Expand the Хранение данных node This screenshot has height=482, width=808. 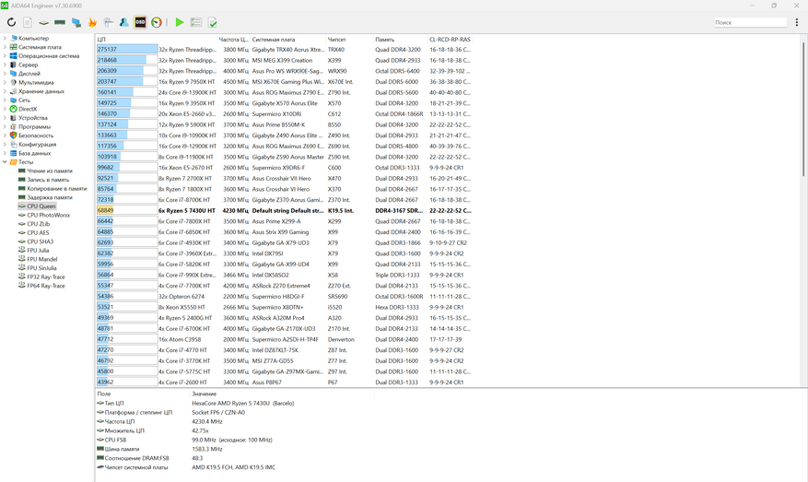5,91
